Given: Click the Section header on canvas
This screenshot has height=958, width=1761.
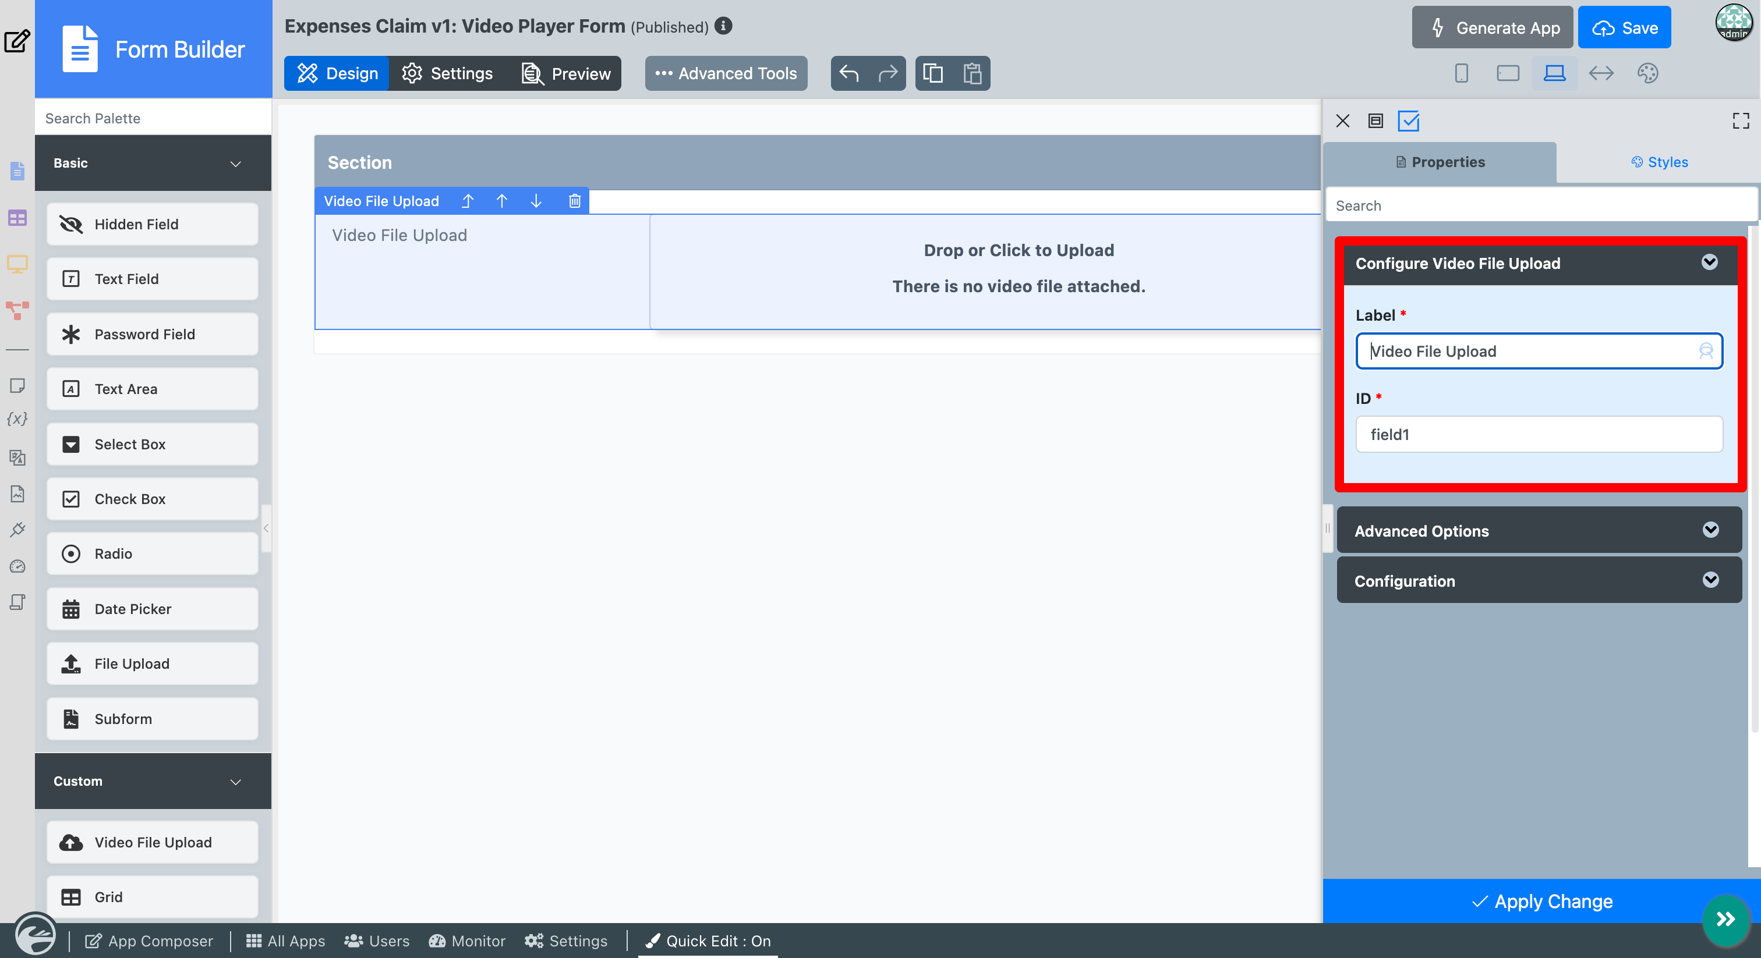Looking at the screenshot, I should [817, 162].
